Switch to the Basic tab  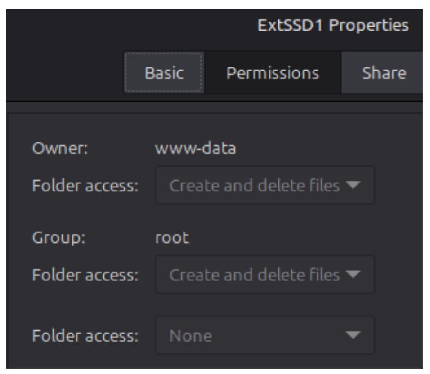point(164,73)
